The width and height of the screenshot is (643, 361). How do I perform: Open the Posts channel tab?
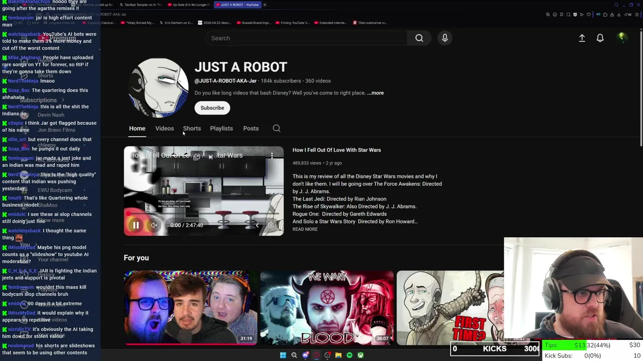[251, 128]
